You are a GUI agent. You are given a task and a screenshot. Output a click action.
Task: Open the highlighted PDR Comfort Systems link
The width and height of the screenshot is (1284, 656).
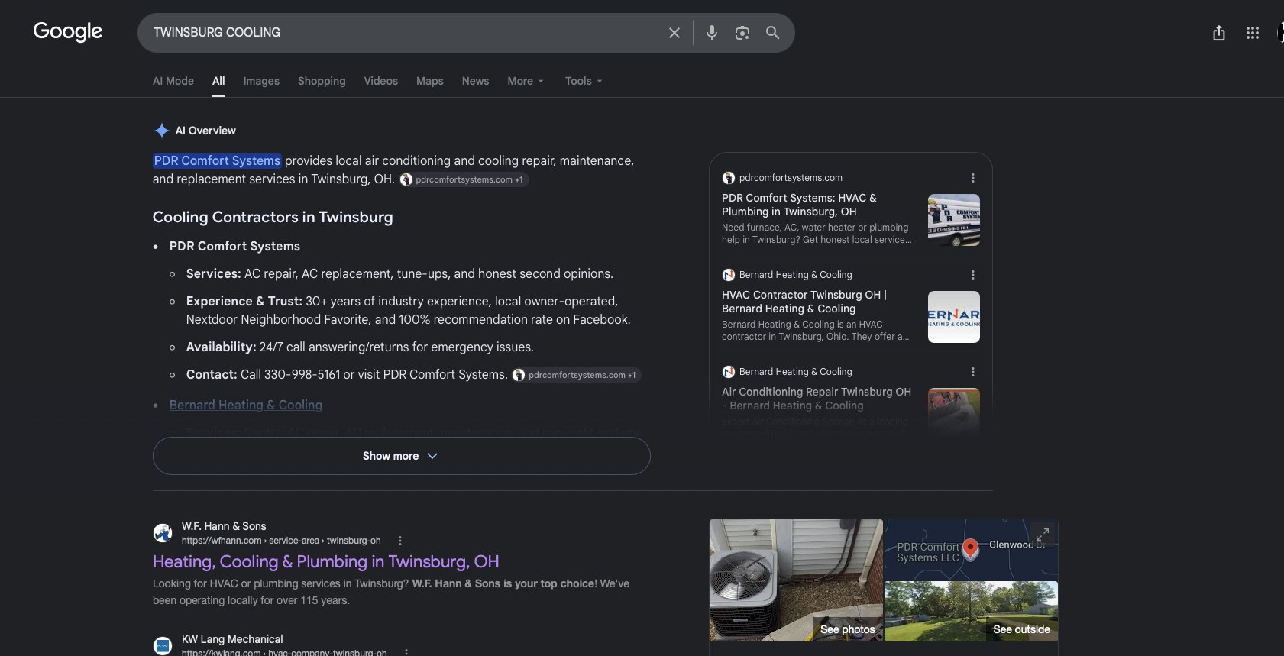pyautogui.click(x=217, y=160)
